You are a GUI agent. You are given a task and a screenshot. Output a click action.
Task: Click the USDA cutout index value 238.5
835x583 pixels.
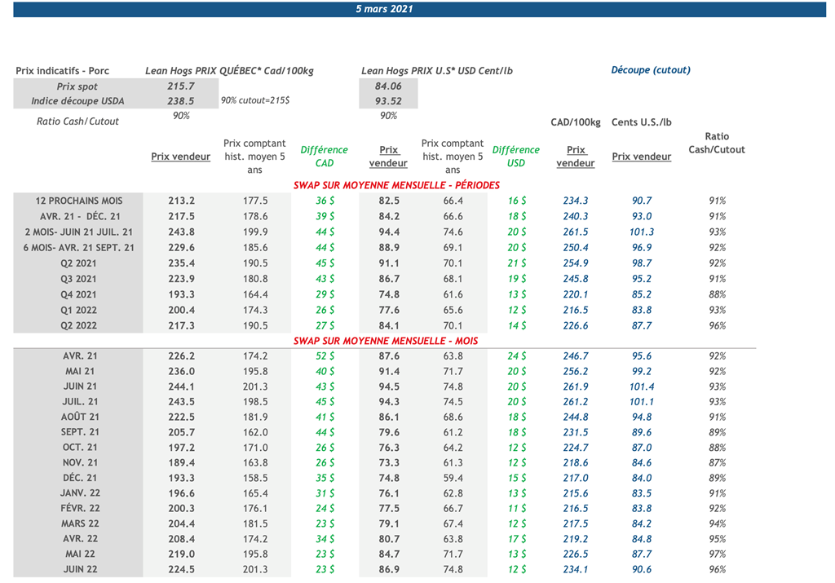[x=180, y=101]
